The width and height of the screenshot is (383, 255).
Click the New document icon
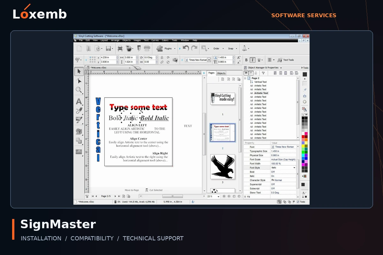click(x=79, y=48)
